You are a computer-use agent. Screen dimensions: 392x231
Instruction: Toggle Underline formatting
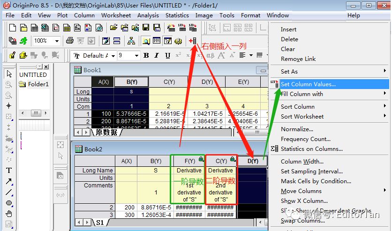pyautogui.click(x=167, y=55)
